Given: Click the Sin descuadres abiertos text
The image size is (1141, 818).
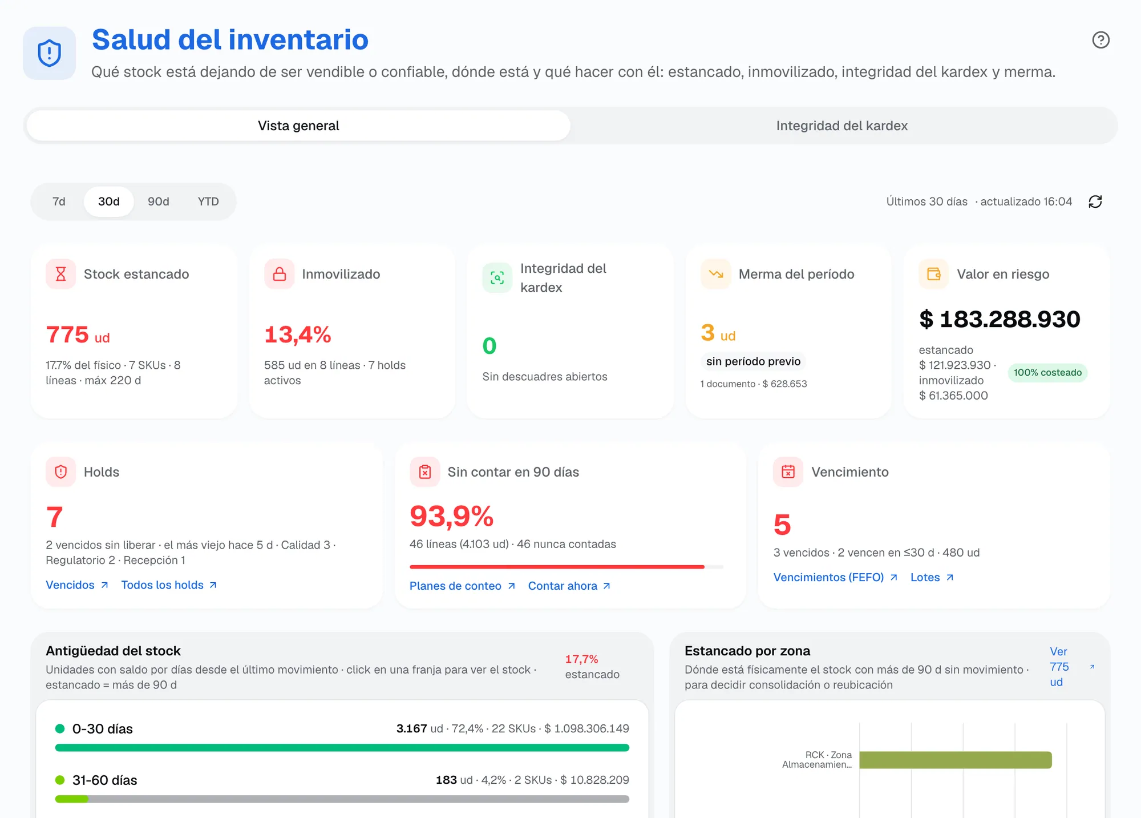Looking at the screenshot, I should (x=545, y=377).
